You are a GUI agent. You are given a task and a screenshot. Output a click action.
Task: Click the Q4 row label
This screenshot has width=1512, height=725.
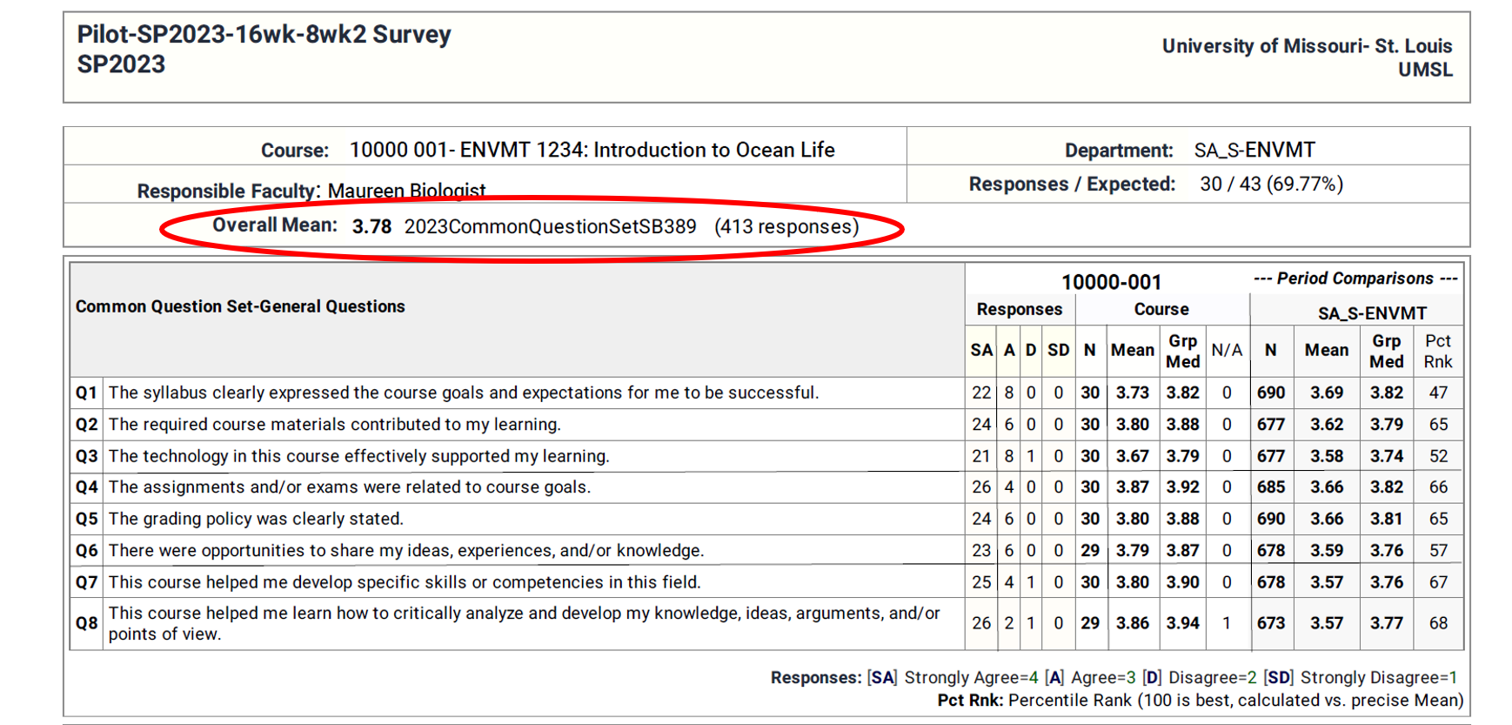tap(86, 487)
